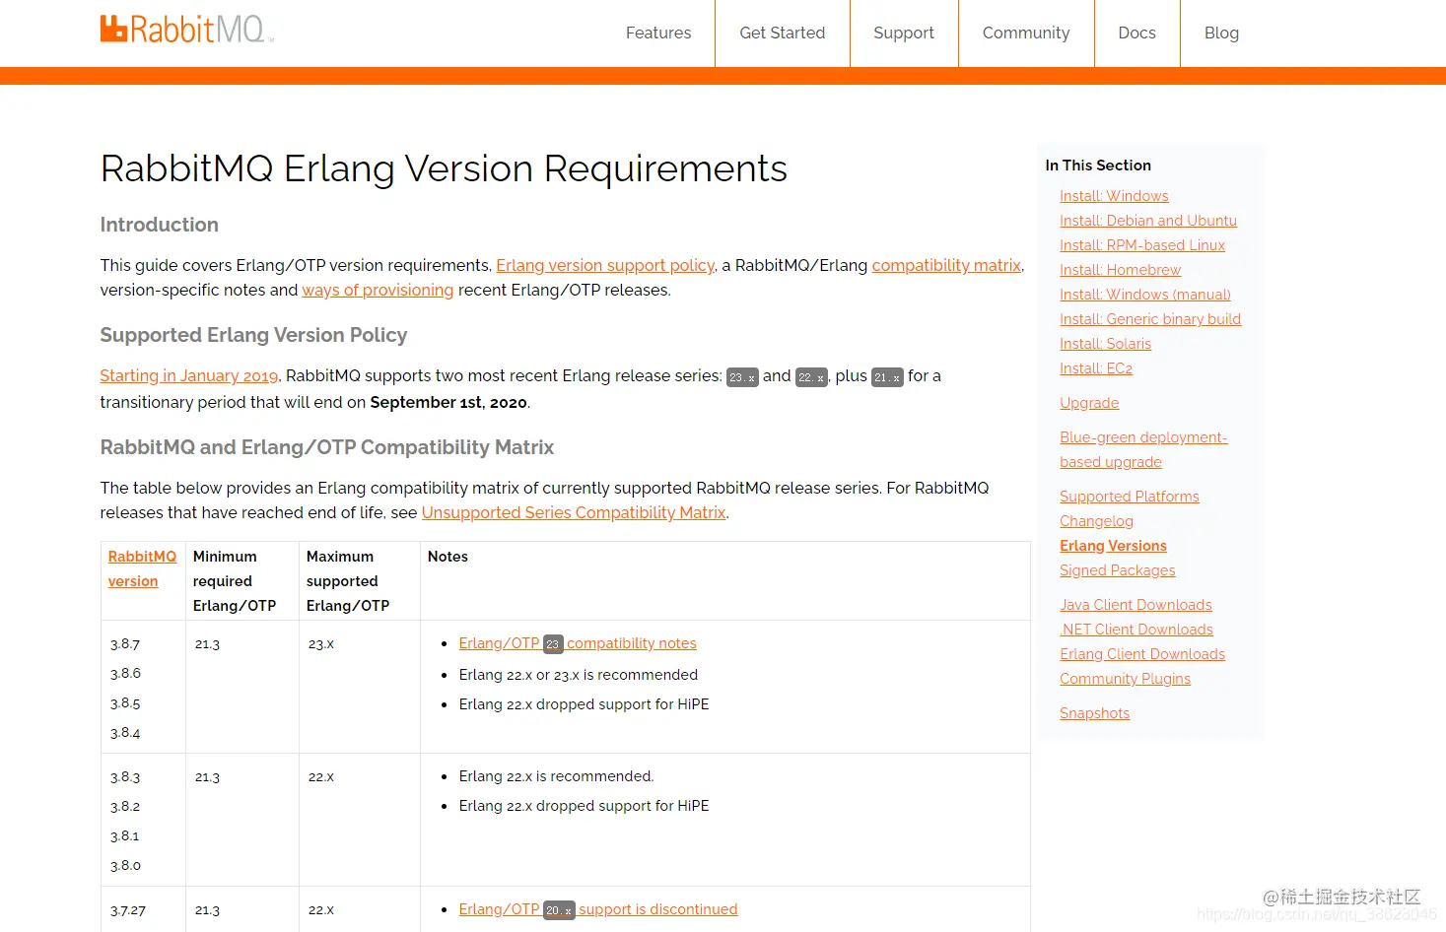
Task: Open Unsupported Series Compatibility Matrix link
Action: click(x=574, y=512)
